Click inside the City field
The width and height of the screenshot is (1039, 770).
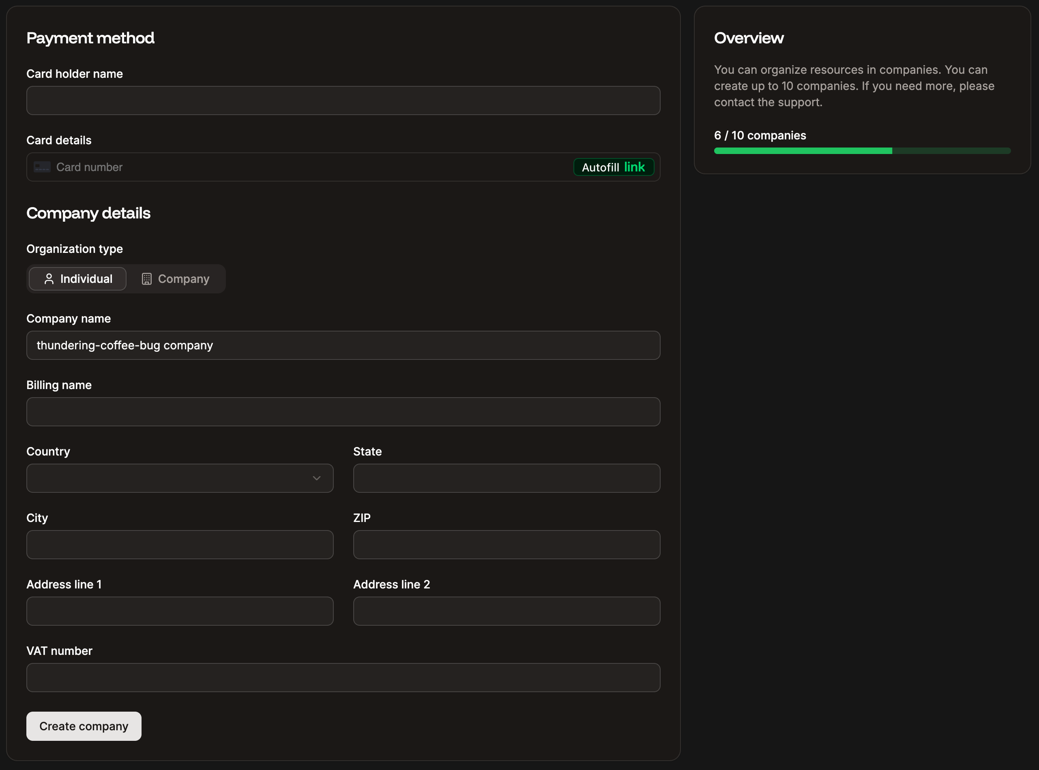180,544
